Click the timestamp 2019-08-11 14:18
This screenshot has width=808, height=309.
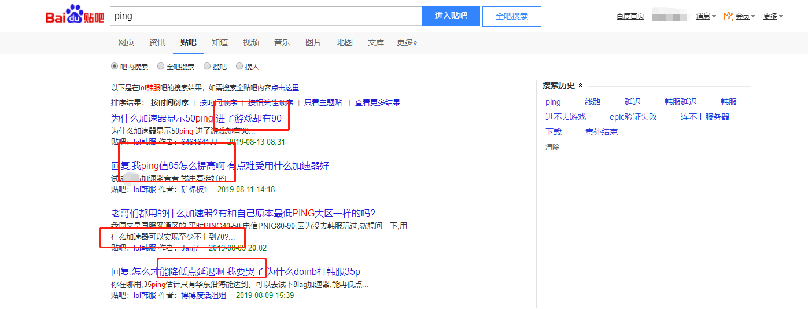[246, 190]
